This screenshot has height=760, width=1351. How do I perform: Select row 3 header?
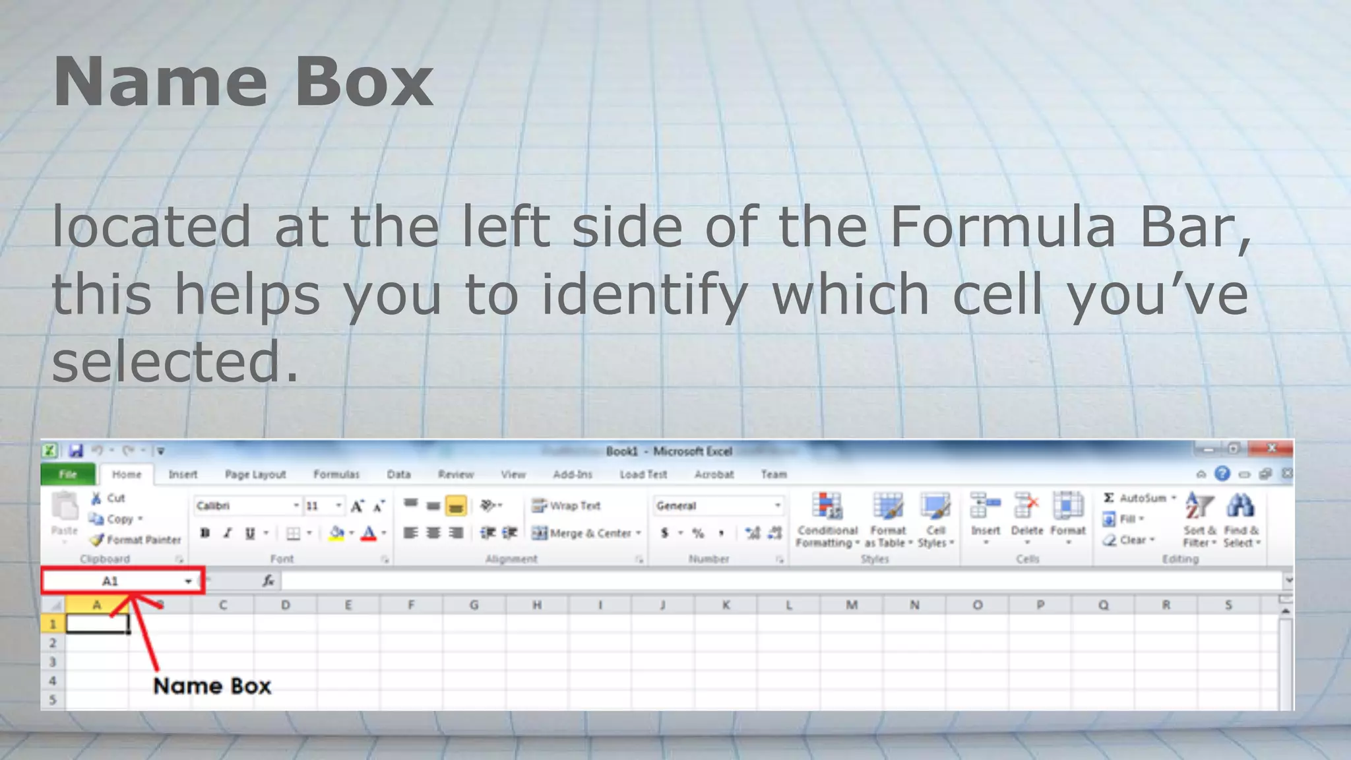(53, 662)
